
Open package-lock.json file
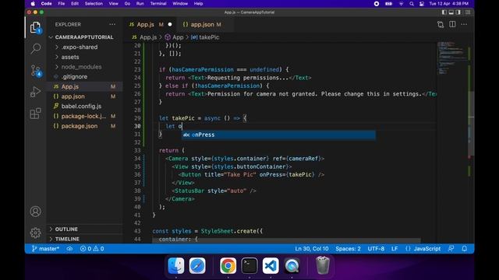click(x=83, y=116)
